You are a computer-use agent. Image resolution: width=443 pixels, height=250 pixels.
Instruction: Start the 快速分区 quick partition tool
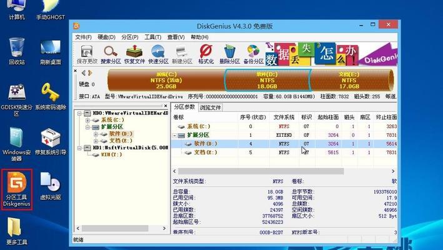(x=158, y=54)
